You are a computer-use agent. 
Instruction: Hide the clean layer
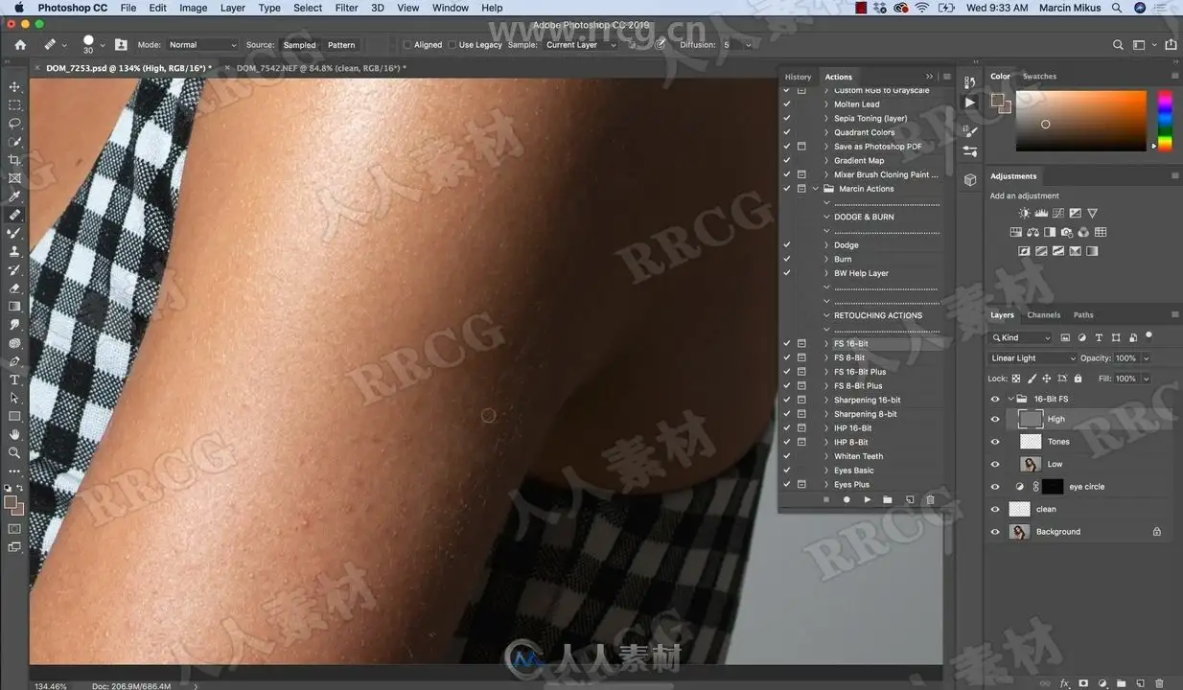coord(995,509)
